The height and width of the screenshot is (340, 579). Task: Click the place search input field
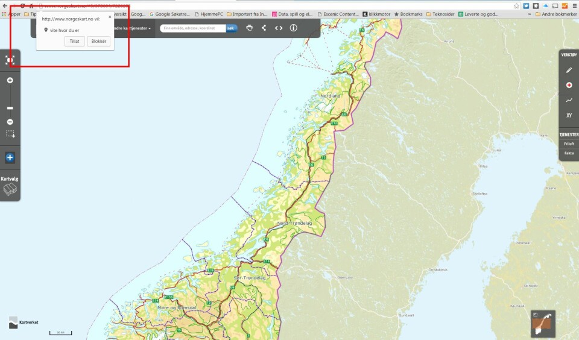[x=193, y=28]
